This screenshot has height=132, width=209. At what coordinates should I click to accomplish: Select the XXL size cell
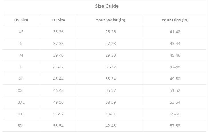(21, 90)
